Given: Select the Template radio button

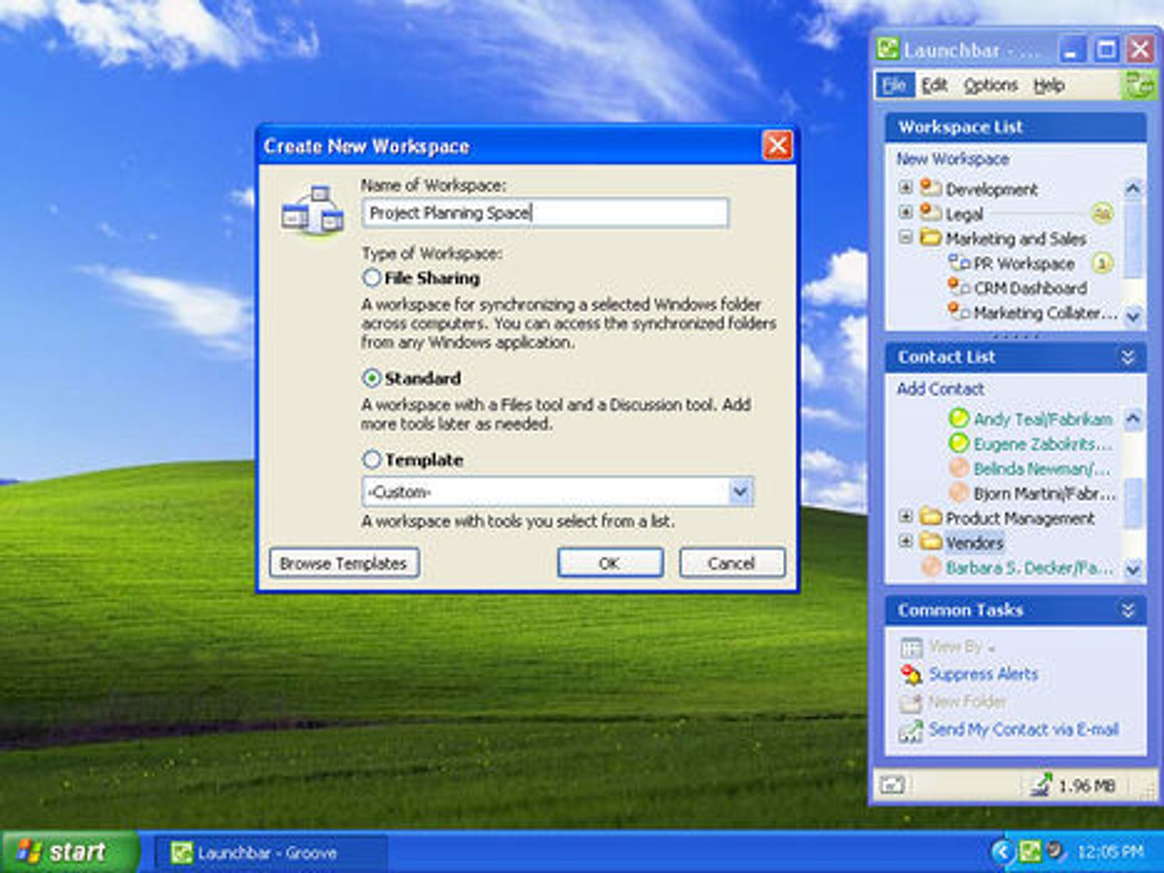Looking at the screenshot, I should tap(371, 459).
